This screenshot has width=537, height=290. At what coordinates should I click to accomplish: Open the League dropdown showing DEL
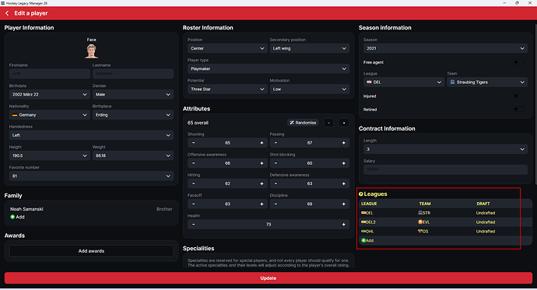click(404, 82)
